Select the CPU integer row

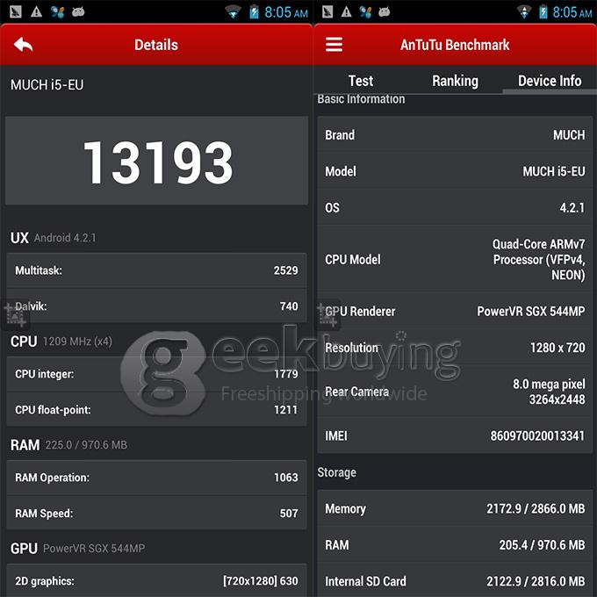click(156, 374)
